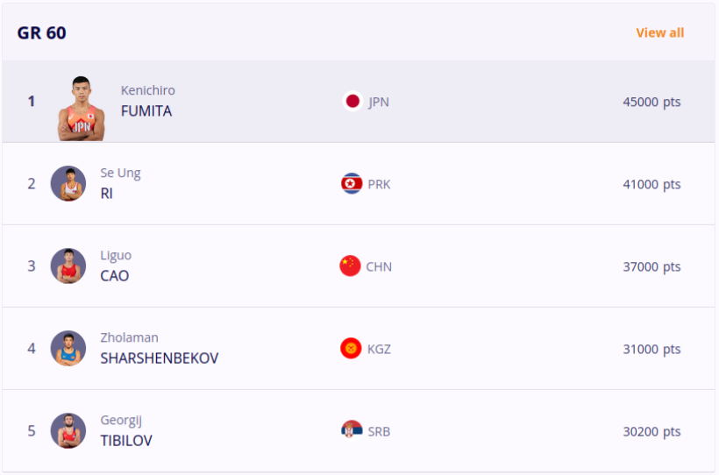
Task: Click Liguo Cao's avatar photo
Action: tap(68, 266)
